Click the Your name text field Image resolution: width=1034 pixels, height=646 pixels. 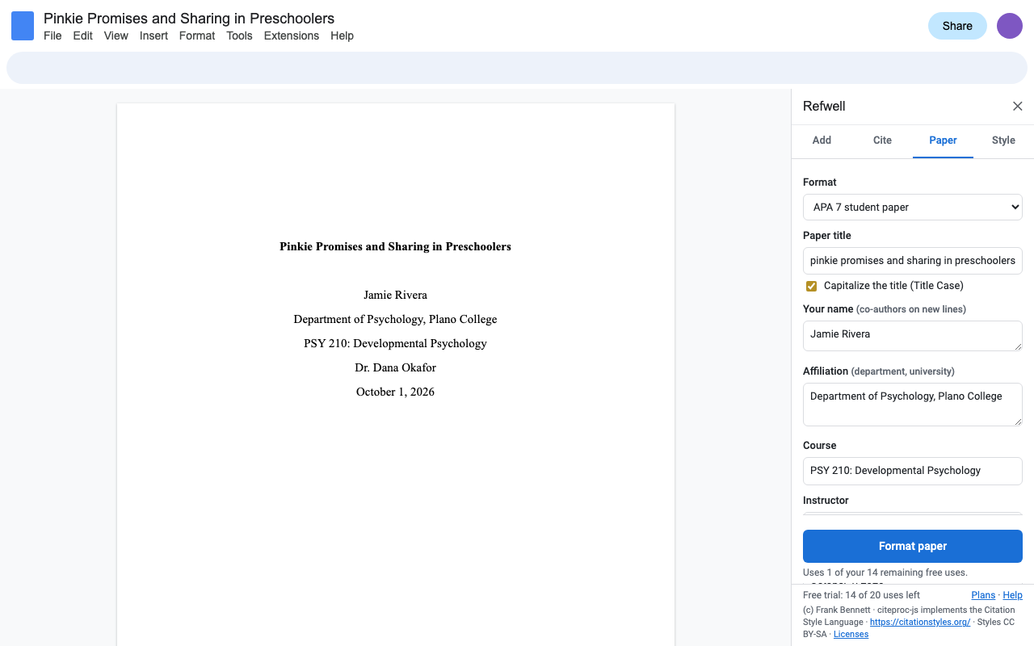click(x=913, y=336)
